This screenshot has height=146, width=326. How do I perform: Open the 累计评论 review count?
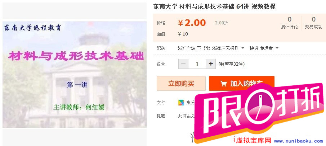pyautogui.click(x=289, y=23)
